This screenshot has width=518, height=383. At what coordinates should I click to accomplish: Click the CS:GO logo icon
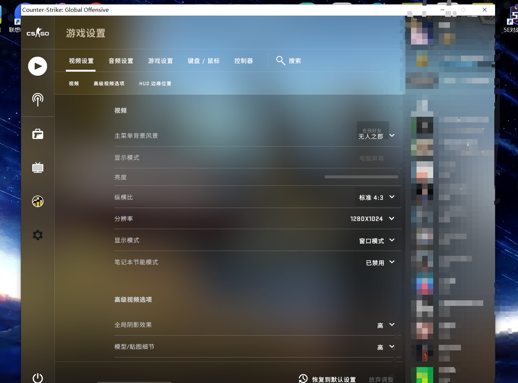[38, 33]
